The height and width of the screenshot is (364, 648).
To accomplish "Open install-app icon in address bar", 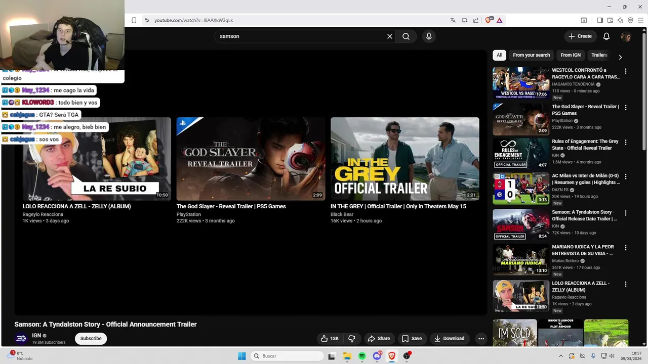I will (464, 20).
